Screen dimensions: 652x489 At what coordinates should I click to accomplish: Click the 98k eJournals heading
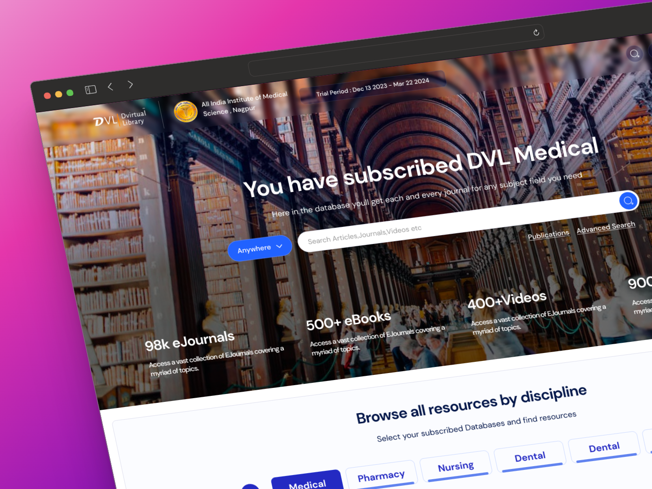(x=190, y=341)
